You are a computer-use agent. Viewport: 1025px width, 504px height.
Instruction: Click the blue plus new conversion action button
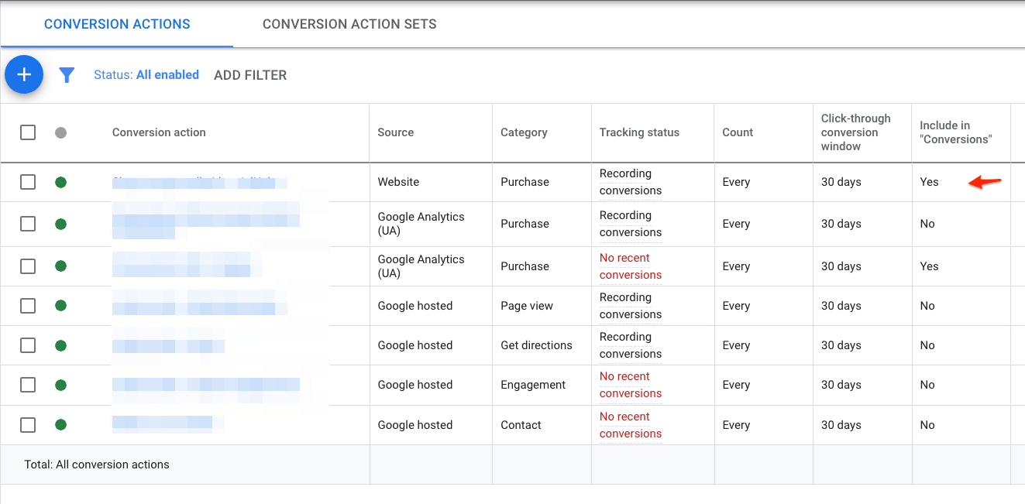click(x=24, y=74)
